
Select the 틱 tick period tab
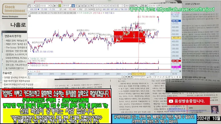point(91,6)
